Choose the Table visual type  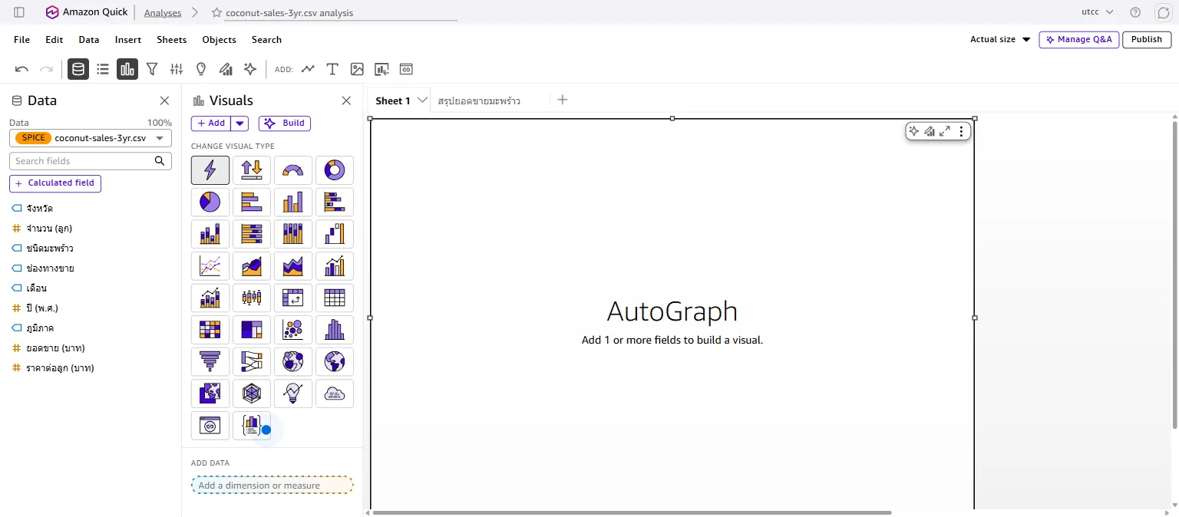[x=335, y=298]
